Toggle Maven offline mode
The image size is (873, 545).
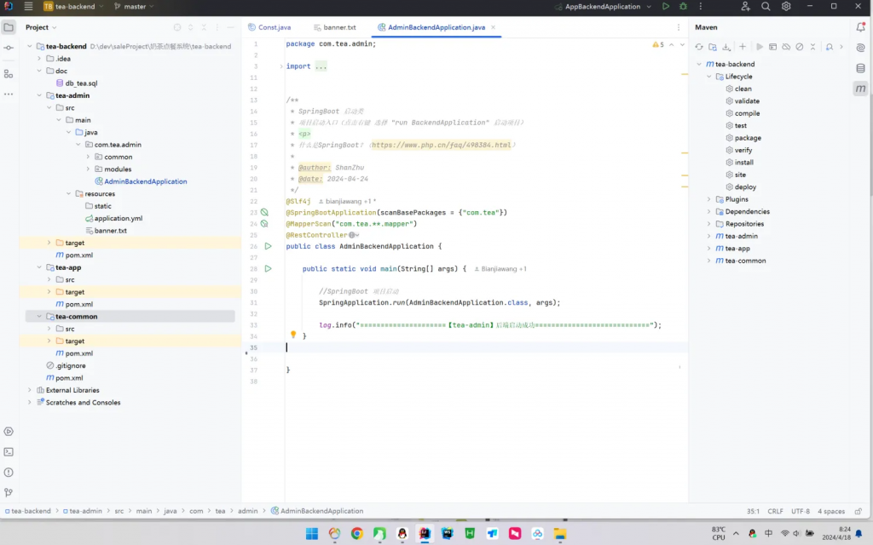pos(785,47)
